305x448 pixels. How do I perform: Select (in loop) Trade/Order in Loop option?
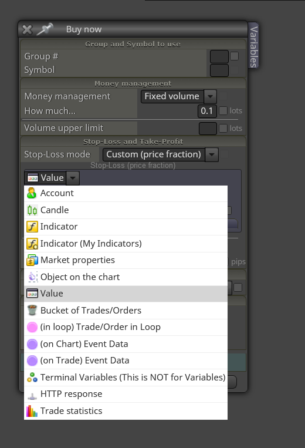[x=126, y=327]
